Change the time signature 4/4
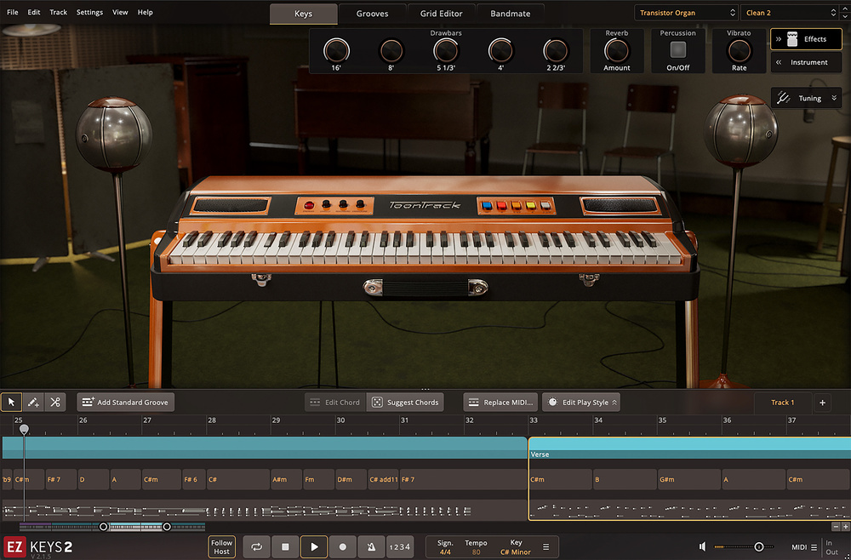Screen dimensions: 851x560 pyautogui.click(x=445, y=551)
